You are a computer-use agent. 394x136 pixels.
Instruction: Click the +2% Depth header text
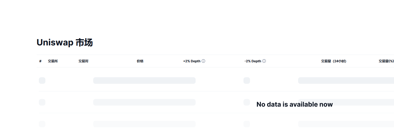point(192,61)
